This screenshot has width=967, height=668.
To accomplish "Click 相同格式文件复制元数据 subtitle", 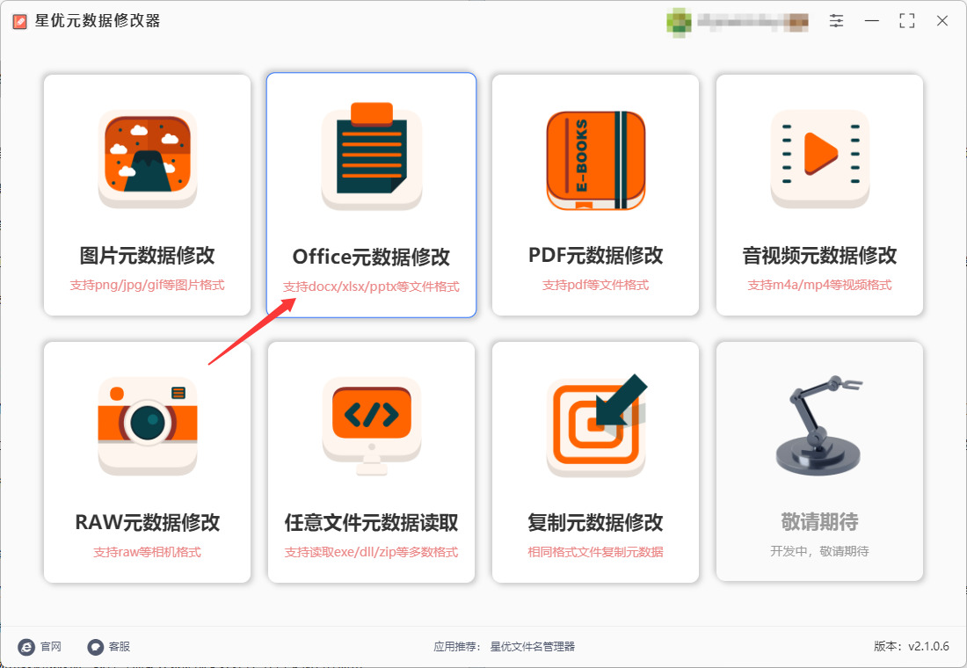I will [x=596, y=552].
